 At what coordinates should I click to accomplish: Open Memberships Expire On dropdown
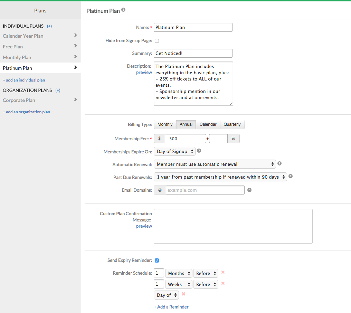tap(174, 151)
